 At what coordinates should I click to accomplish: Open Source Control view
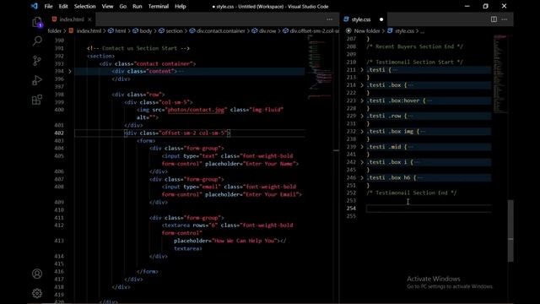click(37, 61)
